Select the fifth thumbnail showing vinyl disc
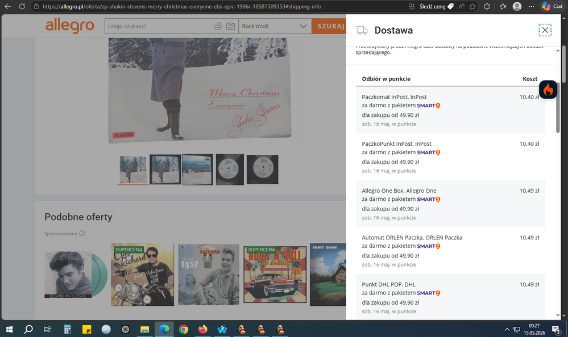Viewport: 568px width, 337px height. point(262,169)
